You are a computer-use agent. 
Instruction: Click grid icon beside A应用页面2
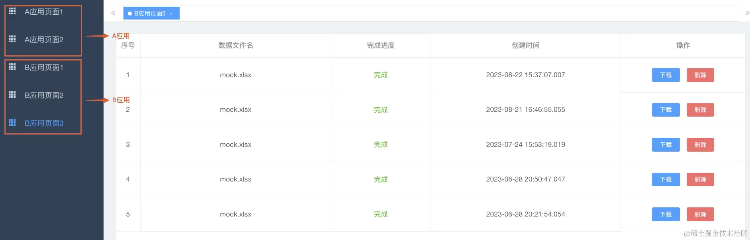tap(12, 39)
